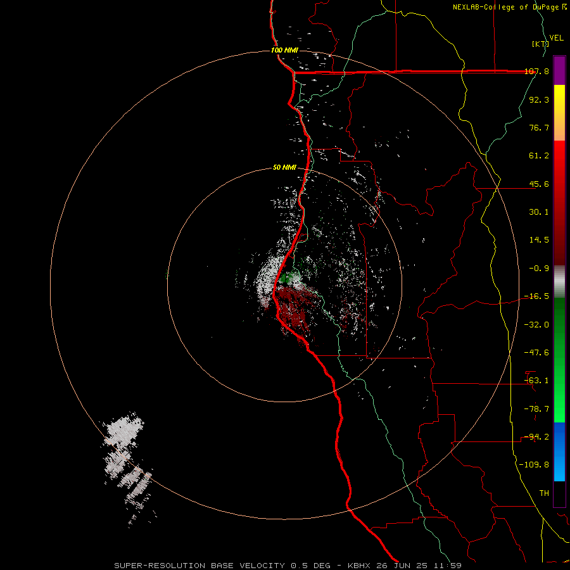570x570 pixels.
Task: Click the -47.6 velocity scale value
Action: click(536, 353)
